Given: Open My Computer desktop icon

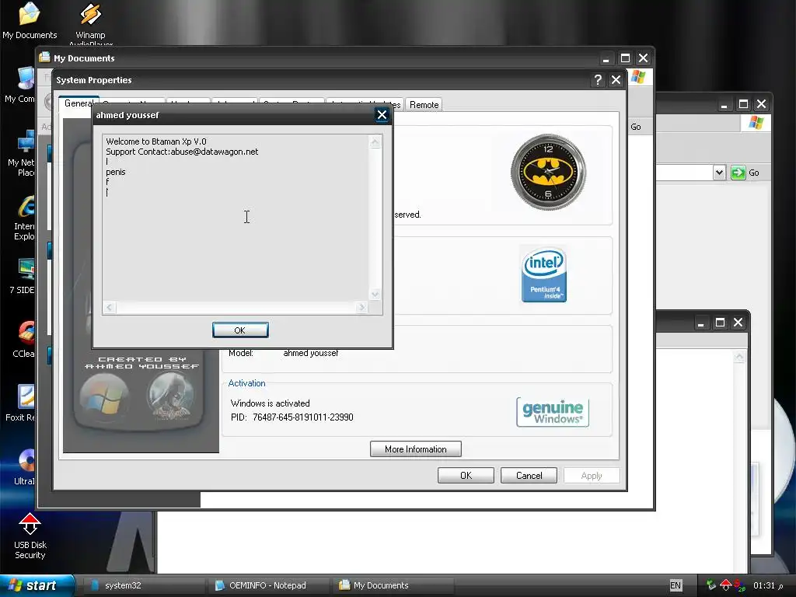Looking at the screenshot, I should coord(20,85).
